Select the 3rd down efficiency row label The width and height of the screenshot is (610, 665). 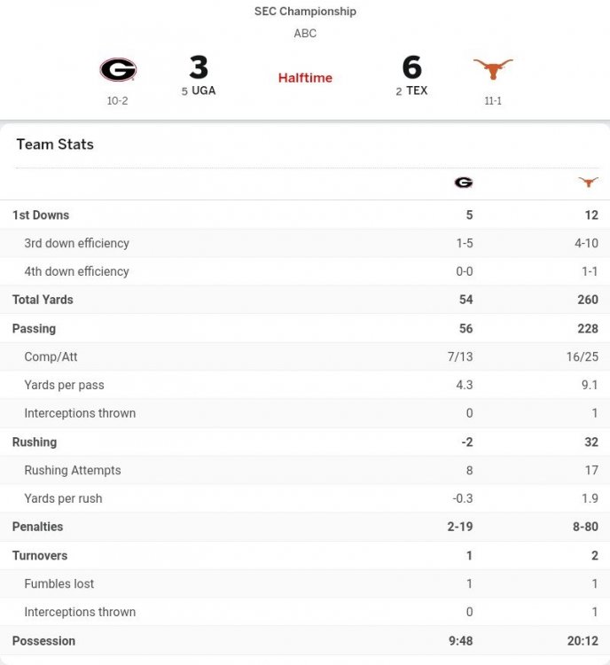(76, 243)
